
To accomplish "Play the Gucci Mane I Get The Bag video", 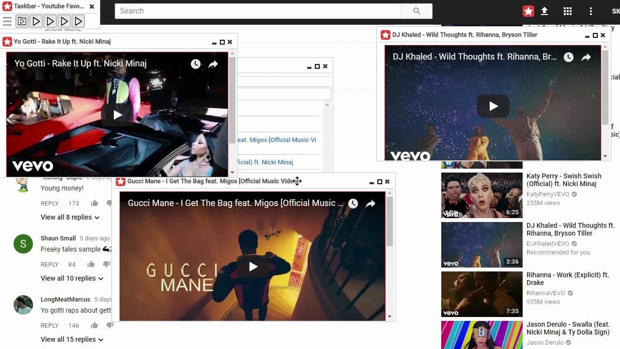I will (x=253, y=267).
